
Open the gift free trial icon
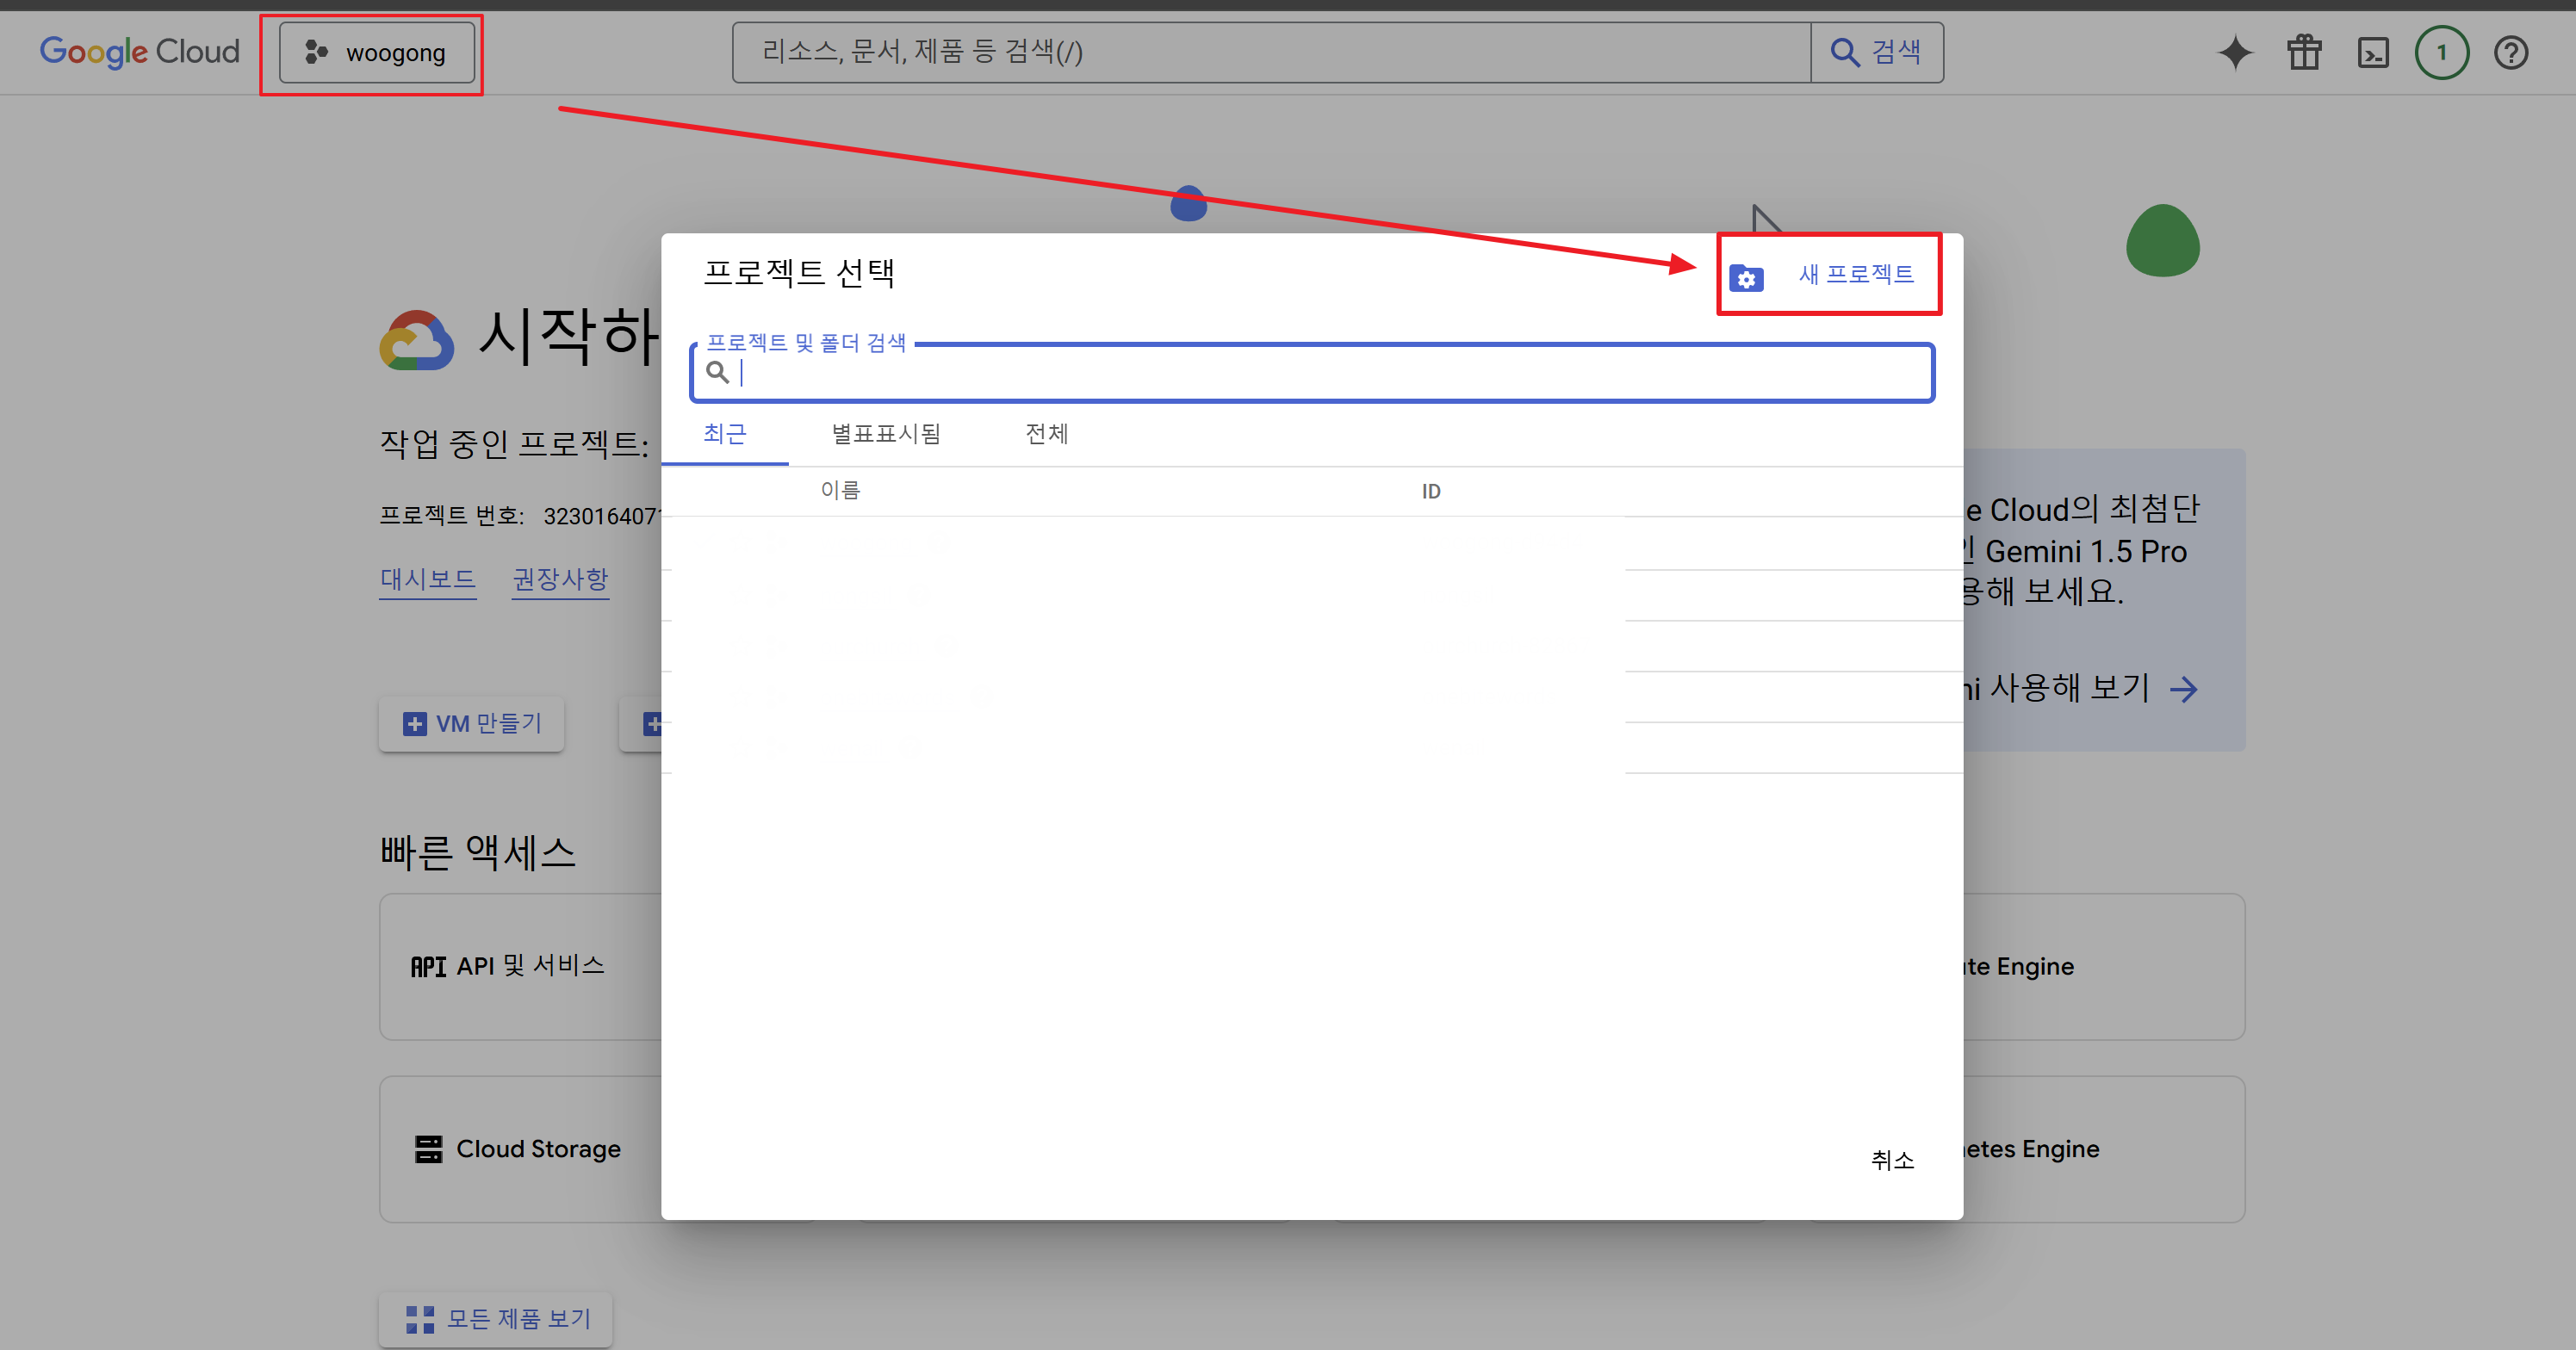click(2304, 52)
